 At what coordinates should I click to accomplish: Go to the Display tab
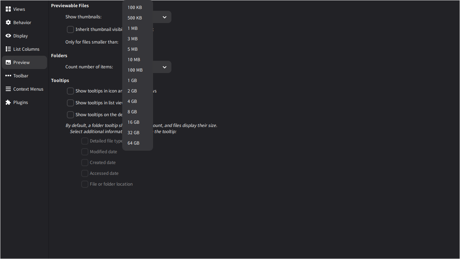pos(24,36)
